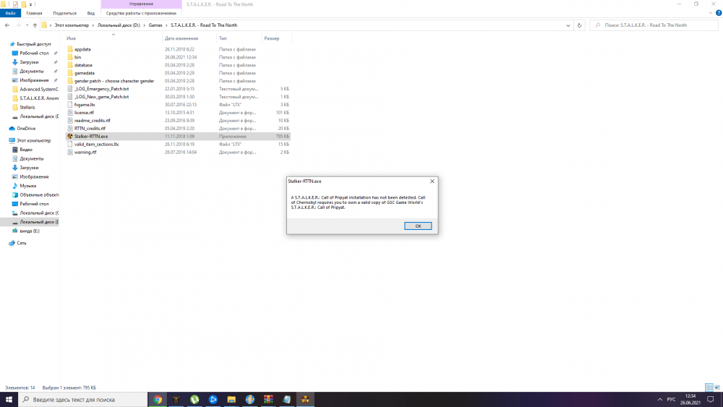Viewport: 723px width, 407px height.
Task: Open the quick access toolbar customize dropdown
Action: (30, 4)
